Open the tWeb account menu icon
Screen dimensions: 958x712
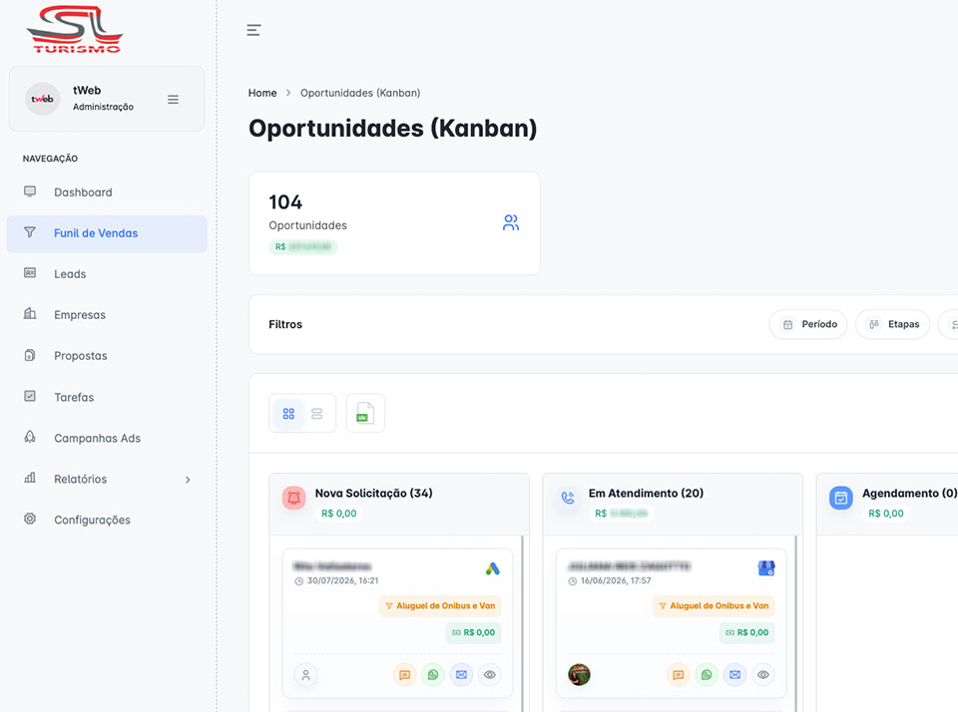click(173, 99)
